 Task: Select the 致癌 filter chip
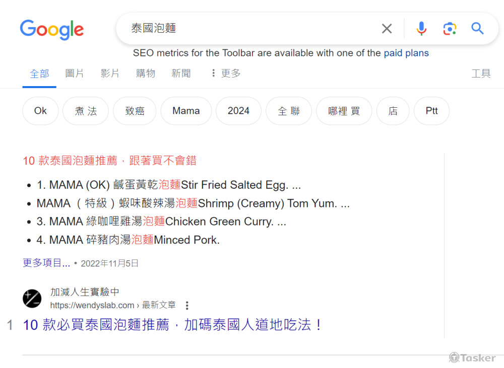[x=135, y=111]
